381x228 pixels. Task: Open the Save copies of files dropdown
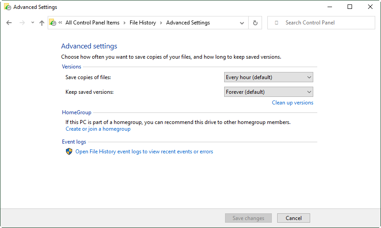pos(268,77)
